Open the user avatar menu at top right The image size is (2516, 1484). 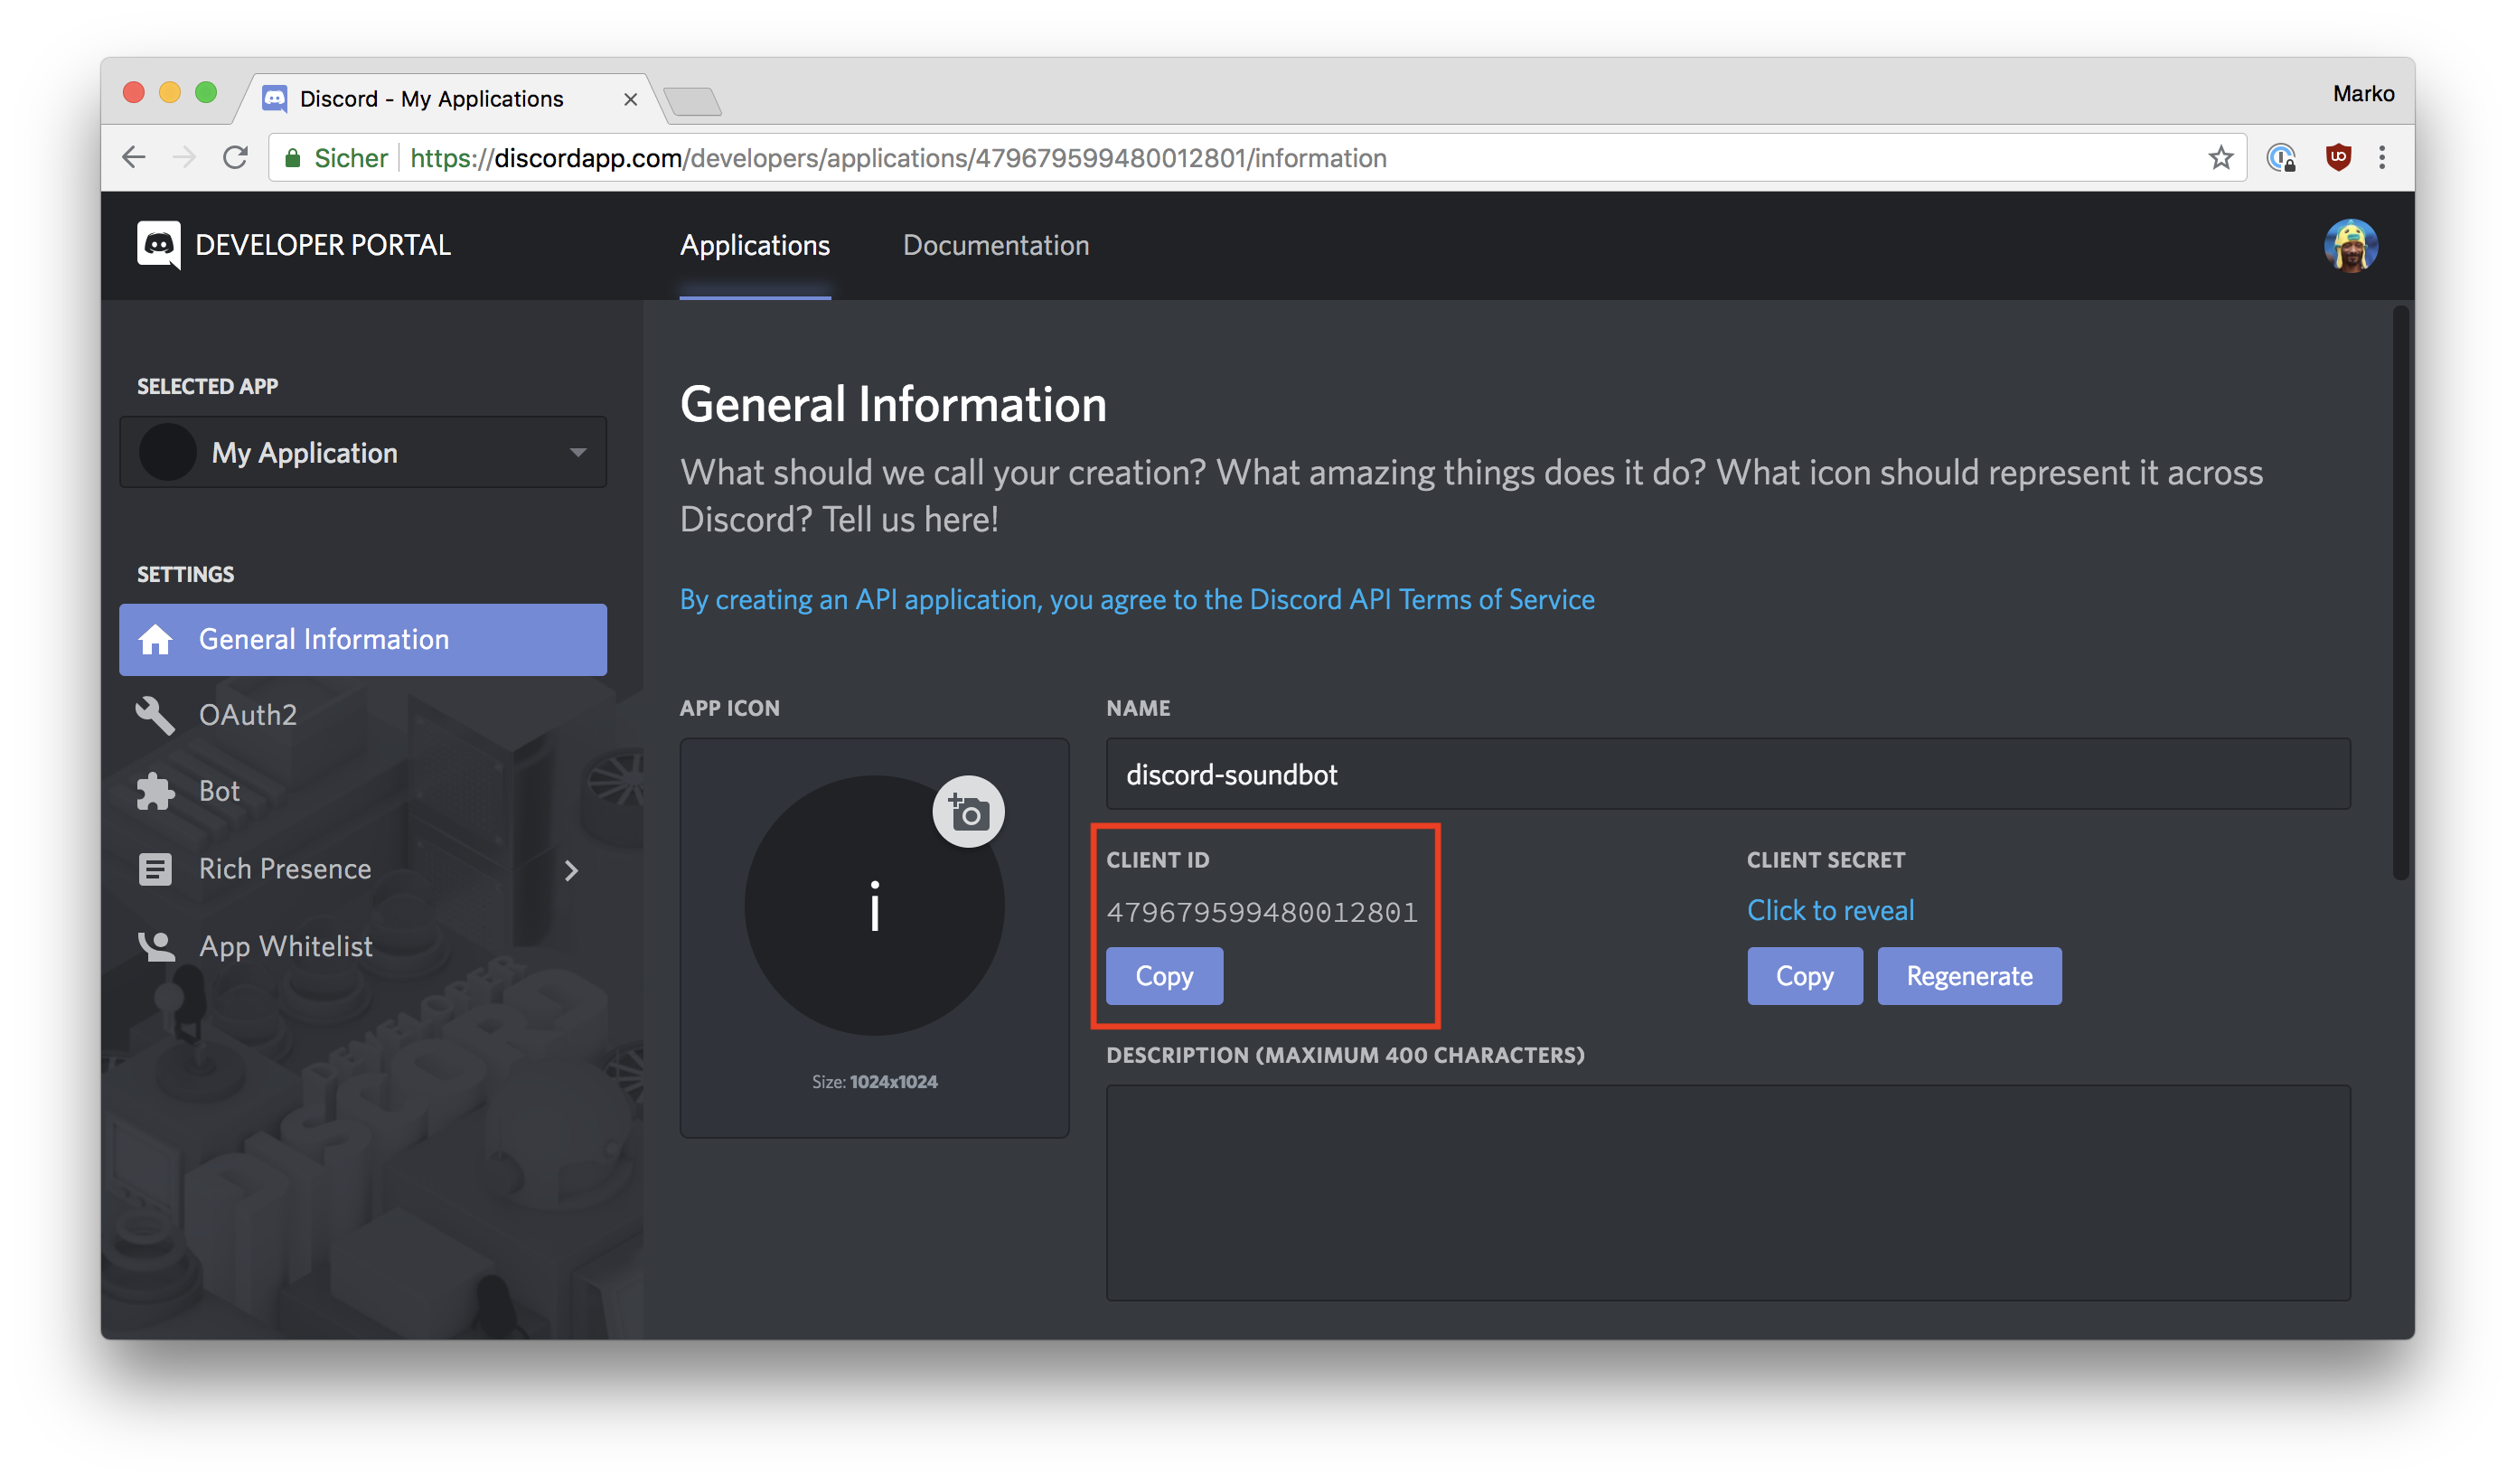[x=2350, y=246]
